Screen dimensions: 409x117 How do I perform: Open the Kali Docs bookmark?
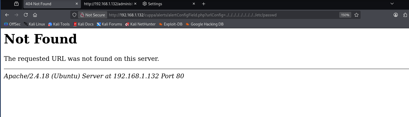tap(83, 24)
